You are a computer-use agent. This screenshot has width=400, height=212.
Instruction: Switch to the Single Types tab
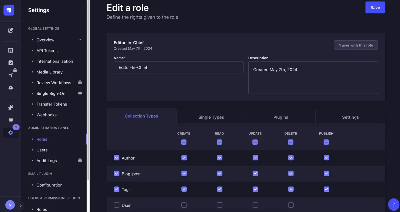[x=211, y=117]
